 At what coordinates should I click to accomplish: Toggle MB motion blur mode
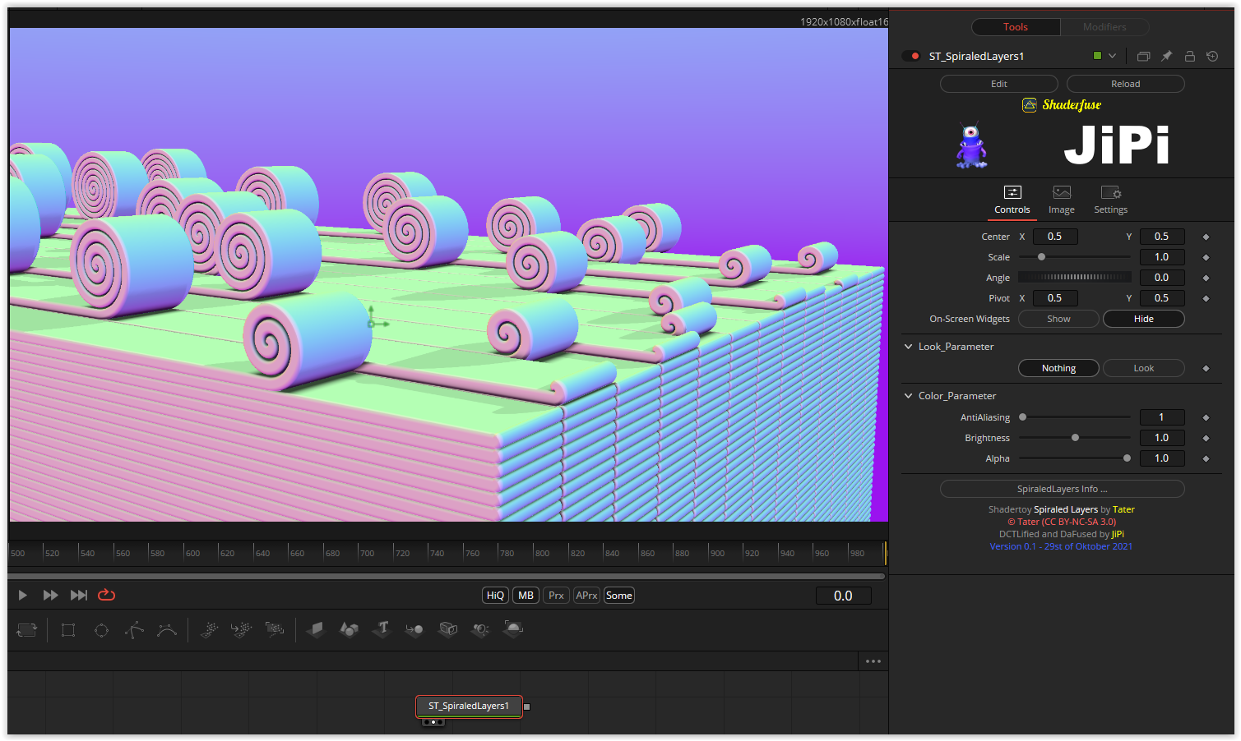(526, 596)
